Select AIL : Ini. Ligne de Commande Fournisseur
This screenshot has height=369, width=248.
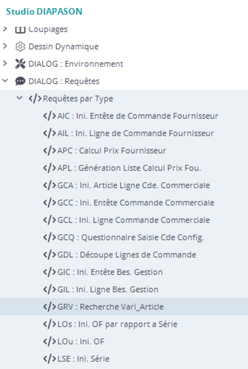click(135, 134)
